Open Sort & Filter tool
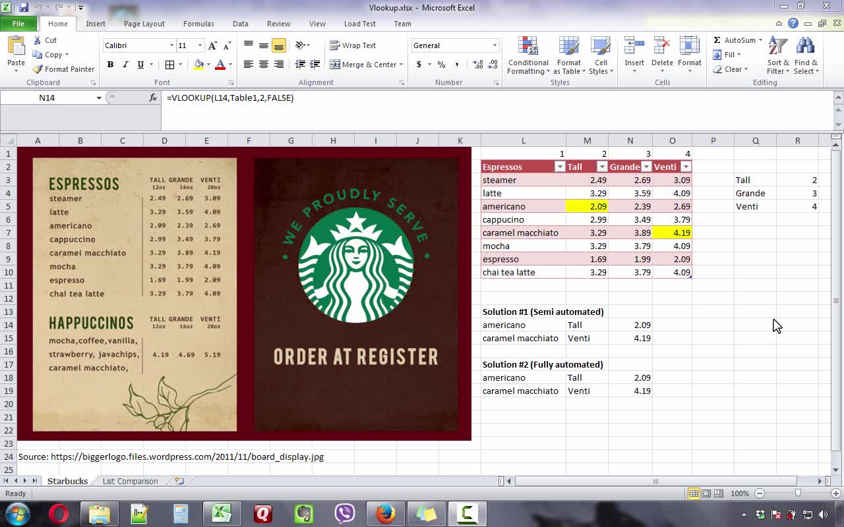The height and width of the screenshot is (527, 844). coord(778,55)
